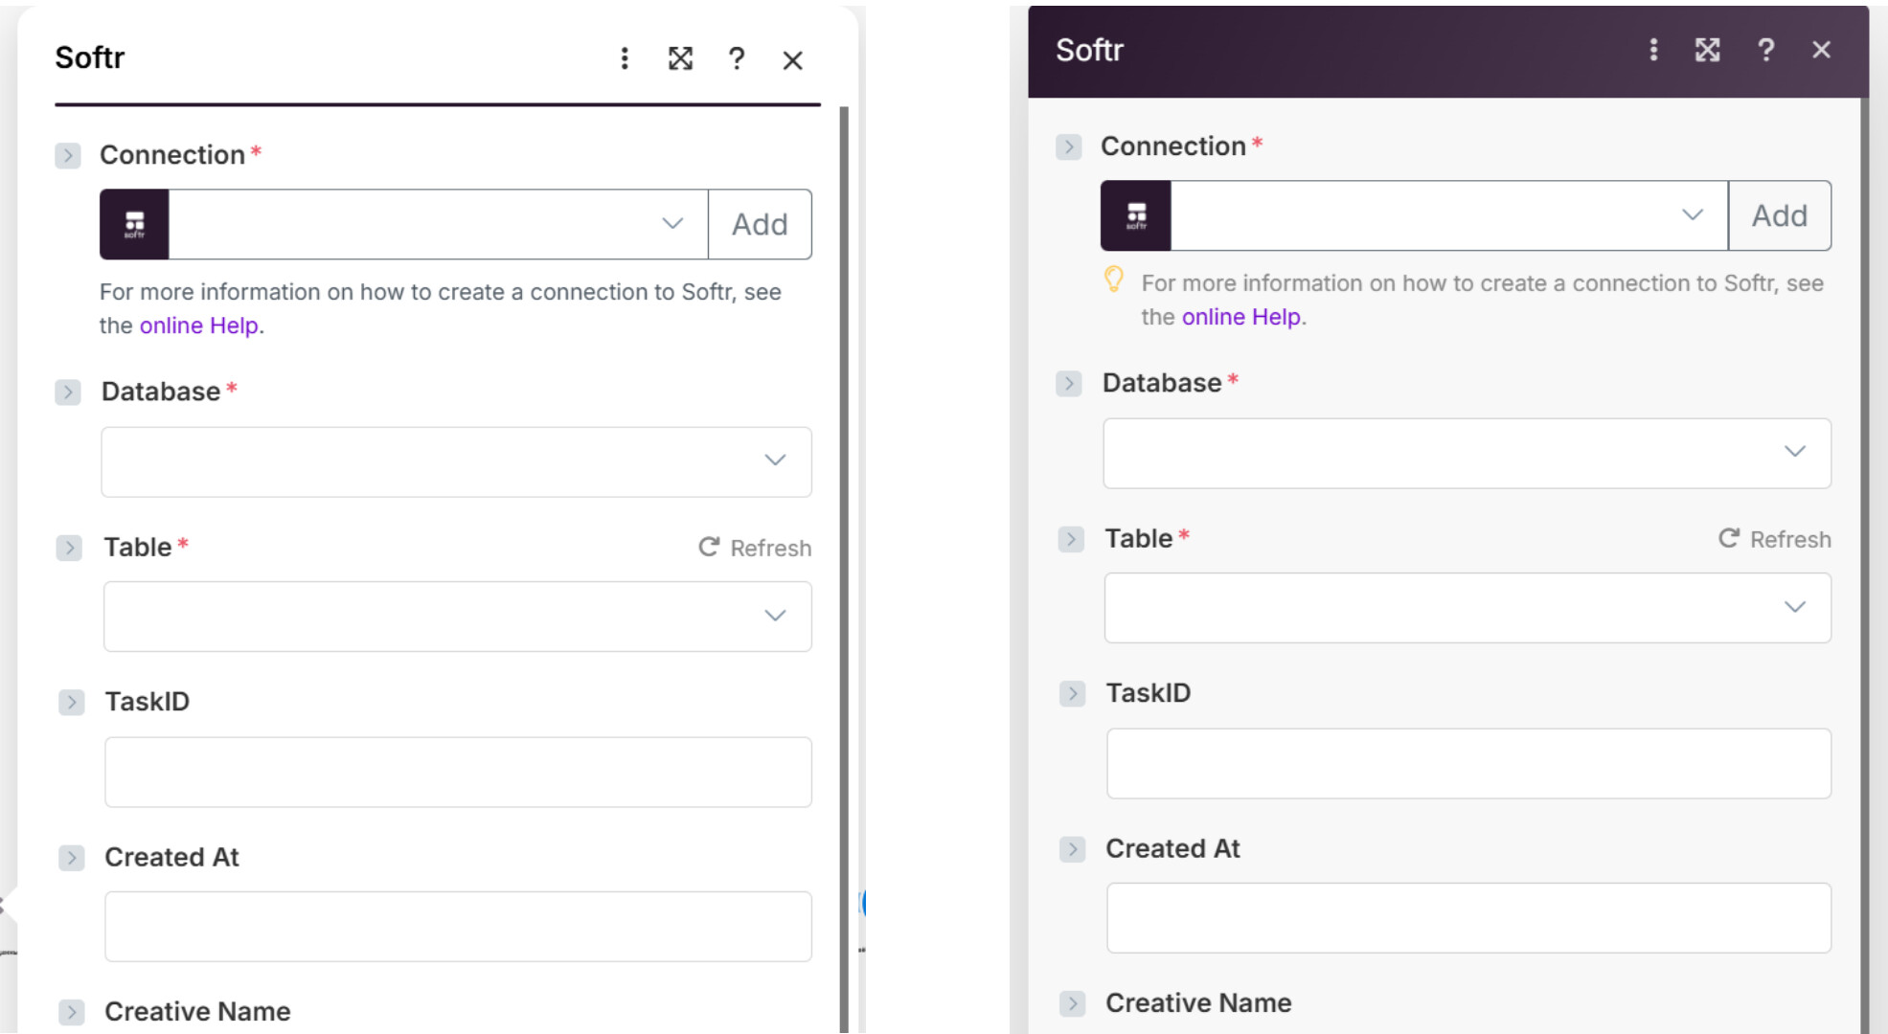Click lightbulb hint icon under right Connection
The image size is (1888, 1034).
point(1113,280)
